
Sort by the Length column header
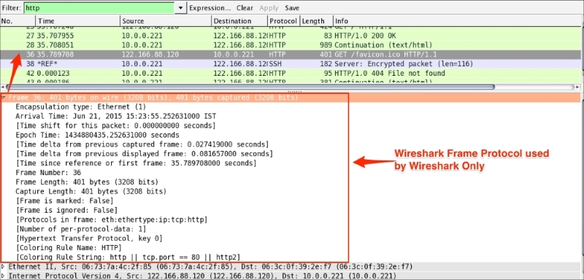[x=316, y=21]
